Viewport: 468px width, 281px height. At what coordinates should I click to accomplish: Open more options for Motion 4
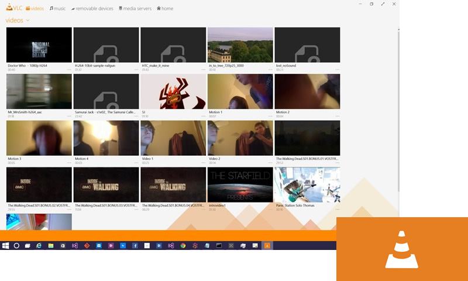136,163
